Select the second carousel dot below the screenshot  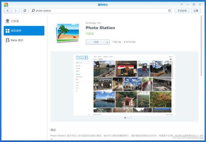coord(127,118)
